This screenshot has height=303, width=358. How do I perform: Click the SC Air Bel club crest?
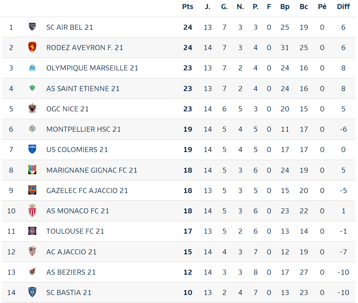point(32,27)
